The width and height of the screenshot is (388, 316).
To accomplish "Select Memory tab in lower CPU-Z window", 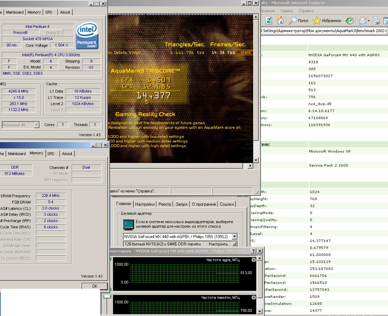I will tap(36, 153).
